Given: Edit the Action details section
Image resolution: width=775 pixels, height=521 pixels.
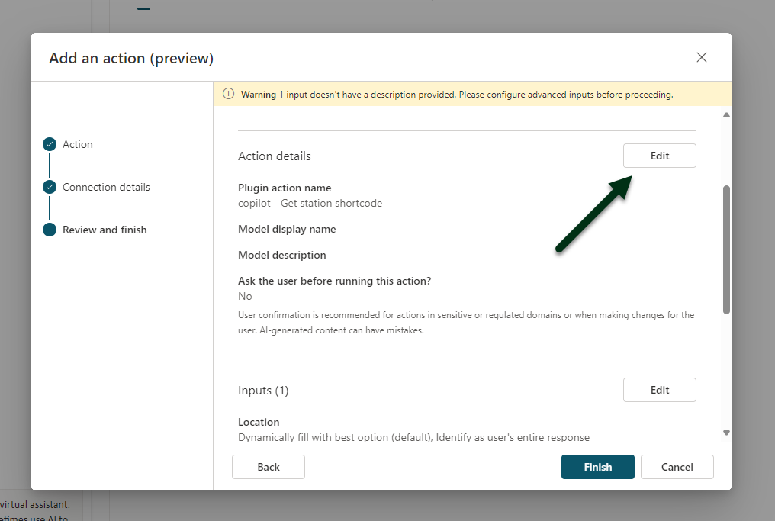Looking at the screenshot, I should [659, 156].
